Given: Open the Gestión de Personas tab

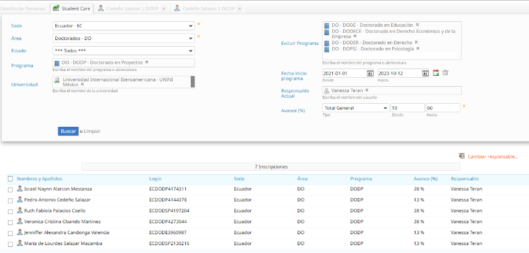Looking at the screenshot, I should [24, 8].
